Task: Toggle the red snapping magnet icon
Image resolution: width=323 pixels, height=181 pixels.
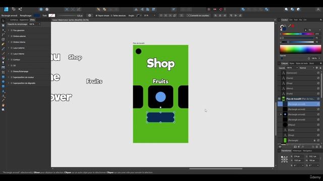Action: coord(221,9)
